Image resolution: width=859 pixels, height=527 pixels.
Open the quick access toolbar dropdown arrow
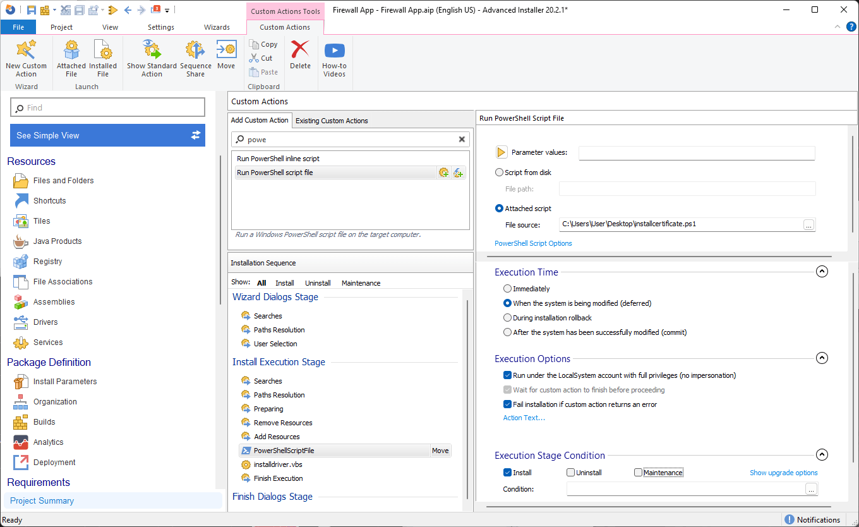pos(167,10)
